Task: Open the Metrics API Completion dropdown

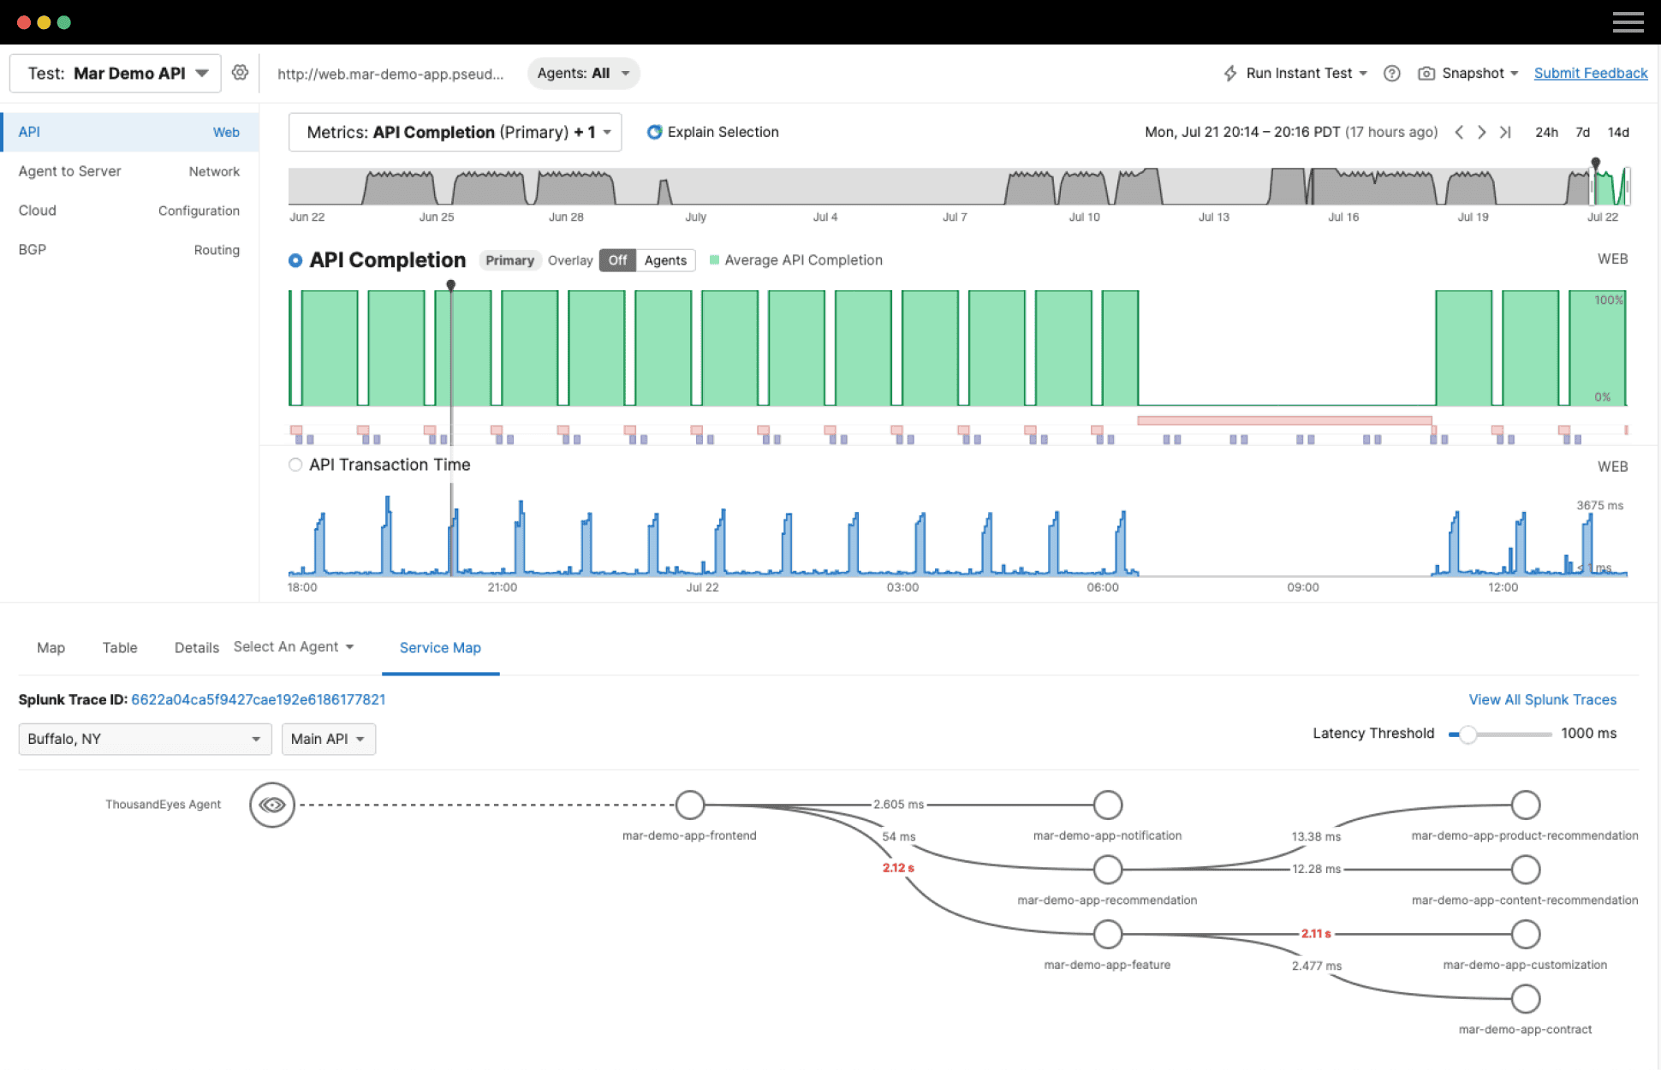Action: pos(455,132)
